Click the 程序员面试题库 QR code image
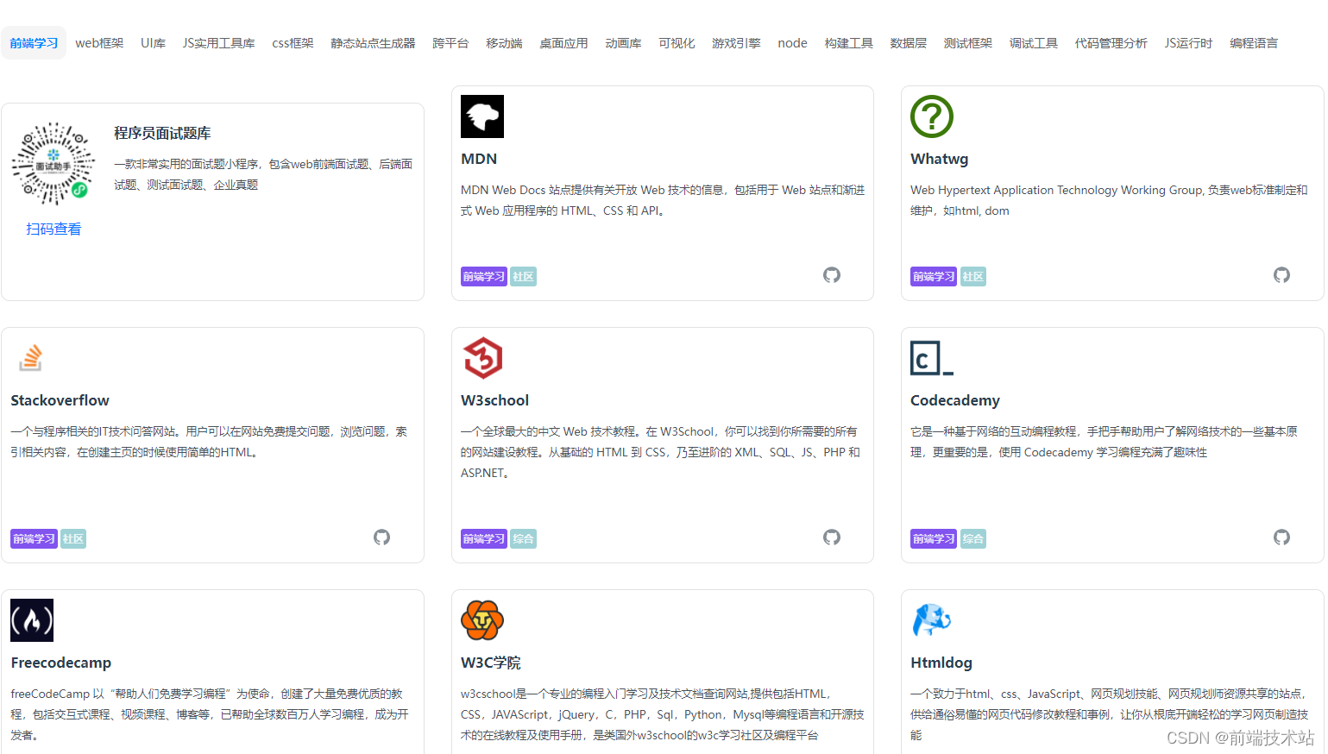Viewport: 1328px width, 754px height. point(53,163)
